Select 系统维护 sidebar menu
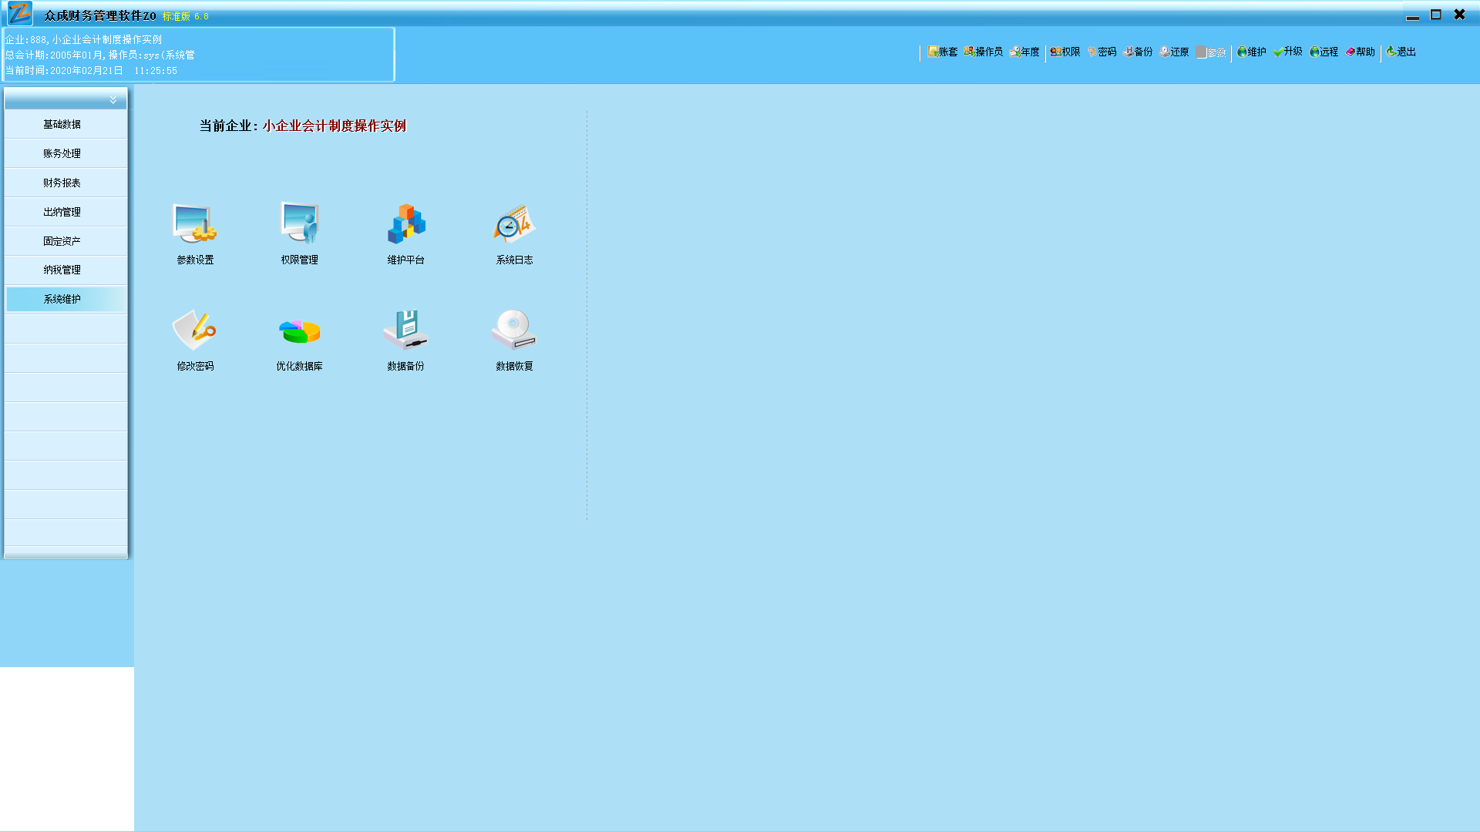This screenshot has height=832, width=1480. [x=66, y=299]
